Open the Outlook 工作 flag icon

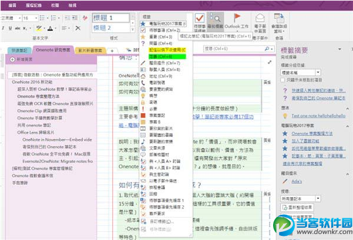click(x=237, y=21)
